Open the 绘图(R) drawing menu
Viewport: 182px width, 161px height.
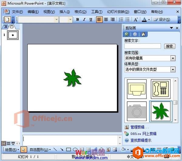tap(12, 149)
